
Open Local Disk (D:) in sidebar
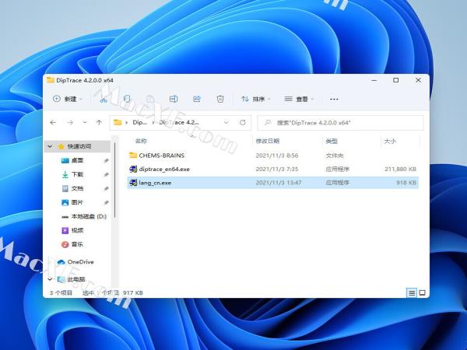click(x=89, y=216)
